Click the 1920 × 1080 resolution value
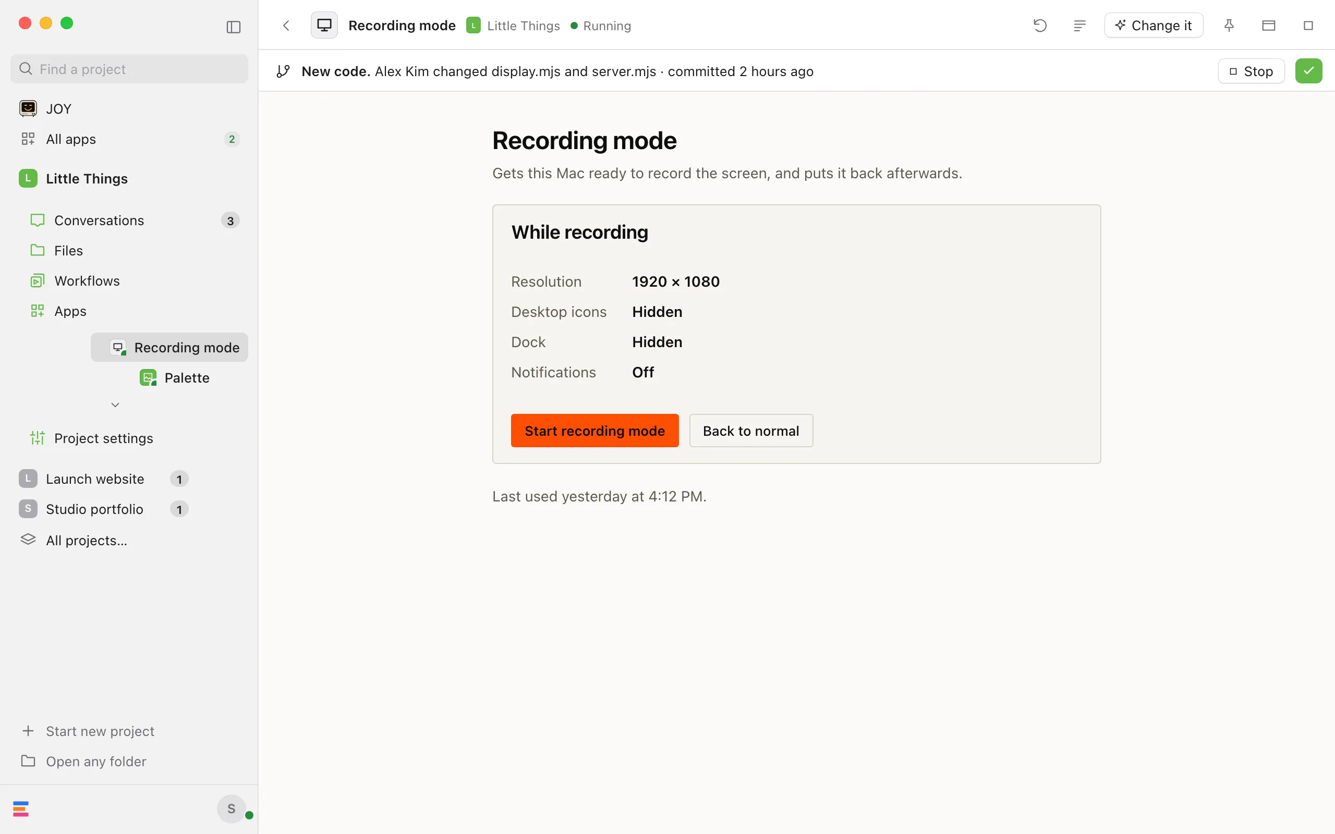This screenshot has width=1335, height=834. click(x=676, y=281)
